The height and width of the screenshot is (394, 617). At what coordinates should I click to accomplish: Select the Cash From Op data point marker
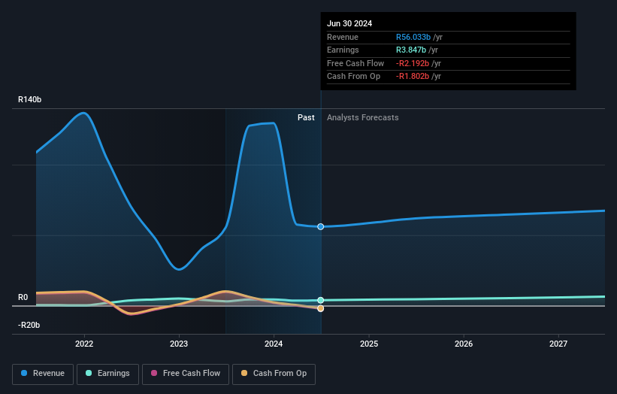pyautogui.click(x=321, y=308)
